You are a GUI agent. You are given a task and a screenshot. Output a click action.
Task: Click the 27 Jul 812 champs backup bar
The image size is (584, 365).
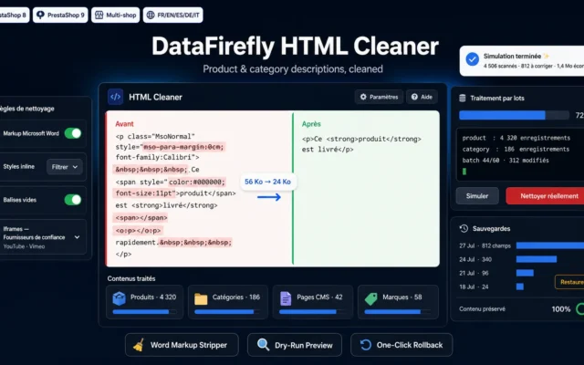tap(549, 245)
